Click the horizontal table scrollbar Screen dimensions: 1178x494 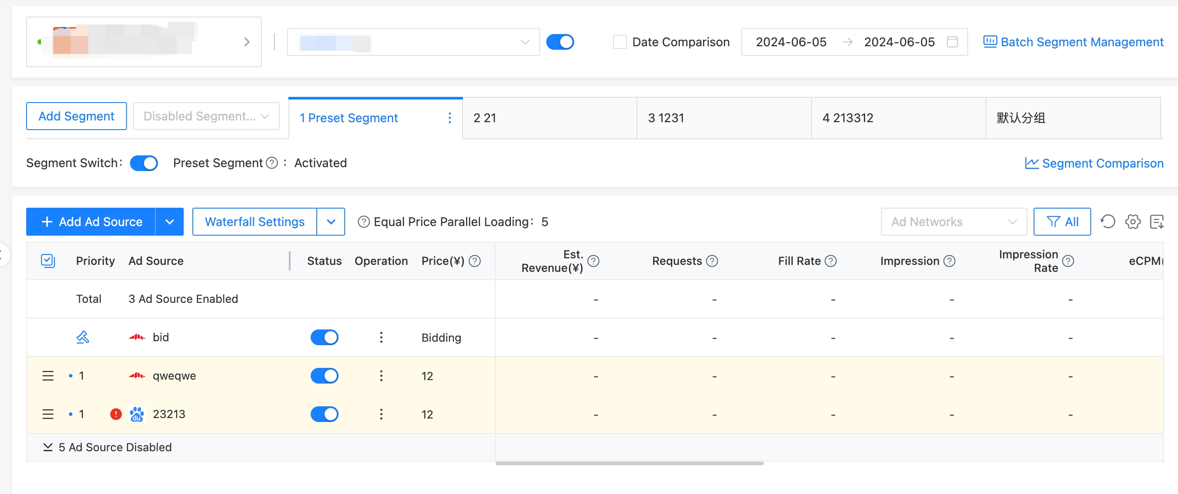629,463
